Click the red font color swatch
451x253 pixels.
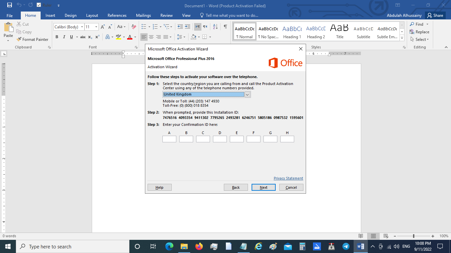pyautogui.click(x=130, y=37)
